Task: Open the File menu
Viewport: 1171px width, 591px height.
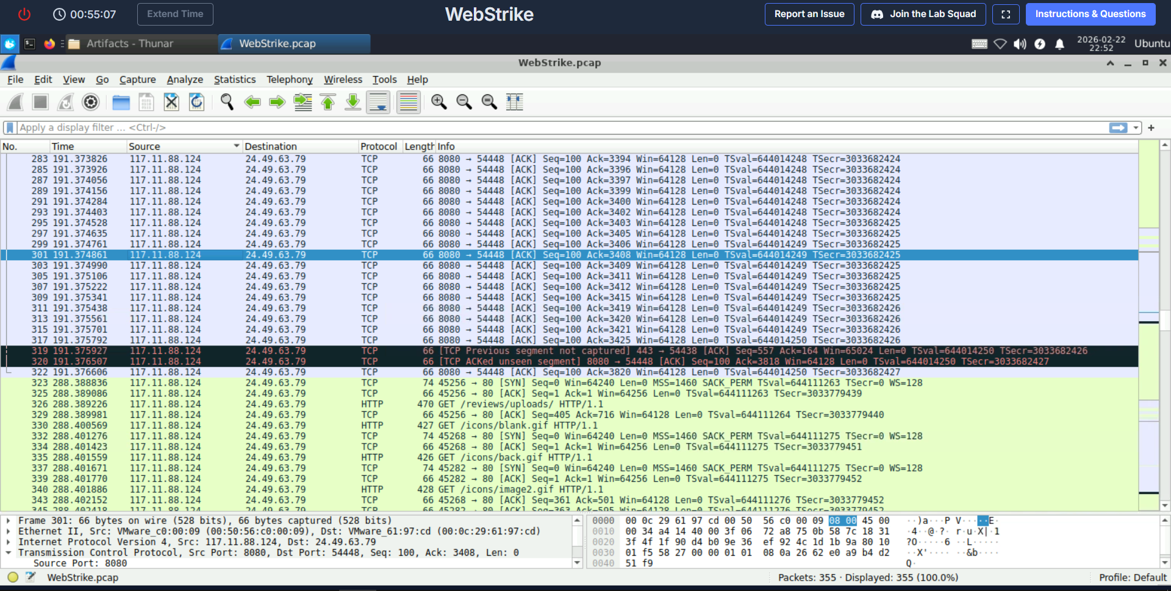Action: tap(15, 79)
